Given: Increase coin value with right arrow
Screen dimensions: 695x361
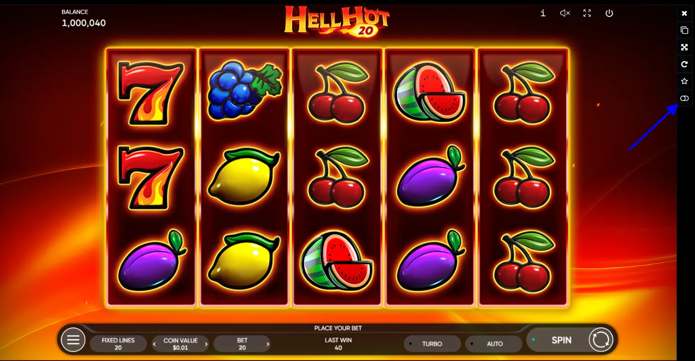Looking at the screenshot, I should tap(206, 344).
